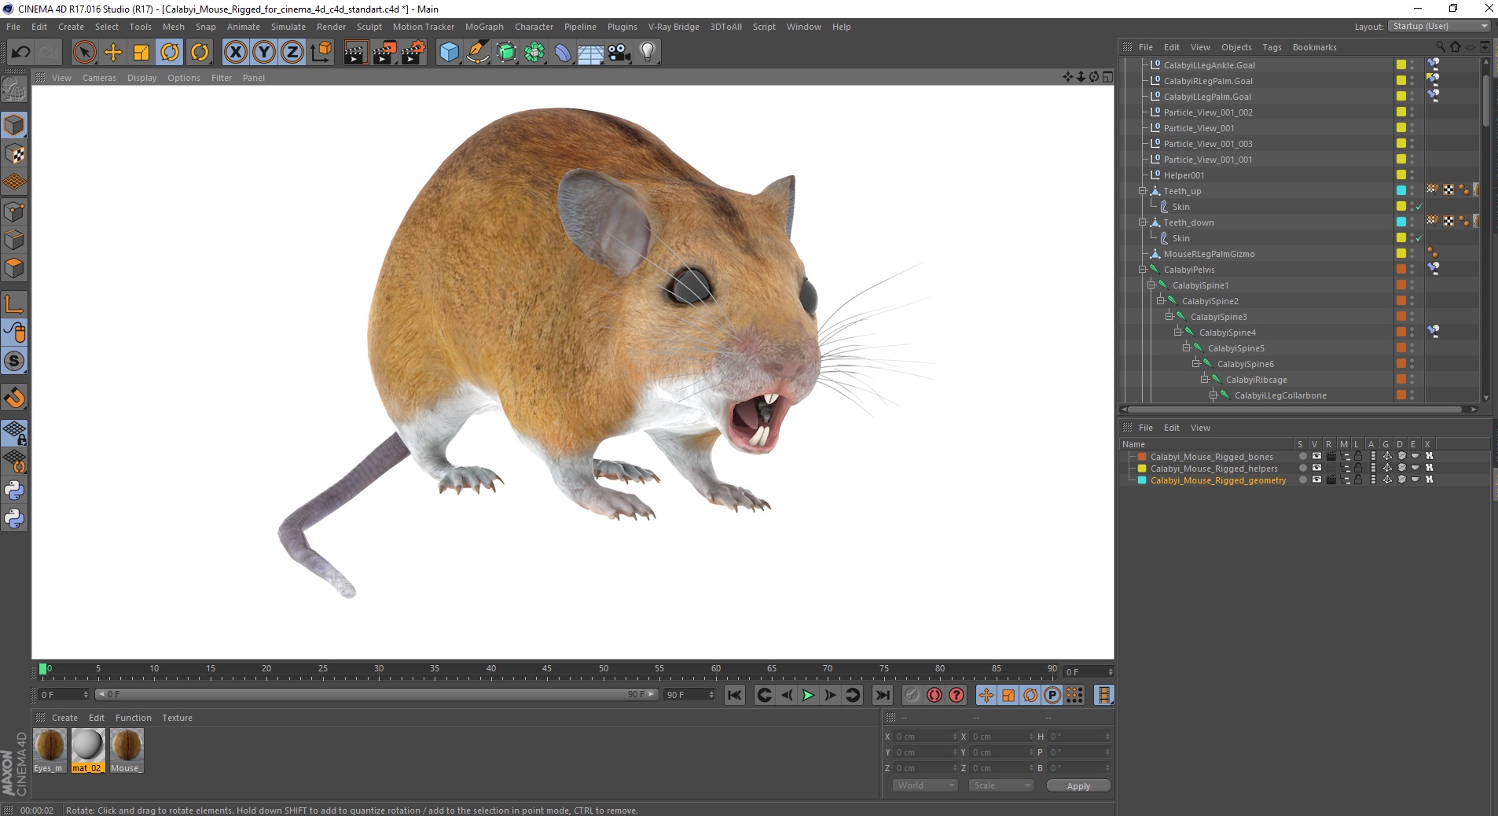Viewport: 1498px width, 816px height.
Task: Enable Points mode
Action: (x=15, y=211)
